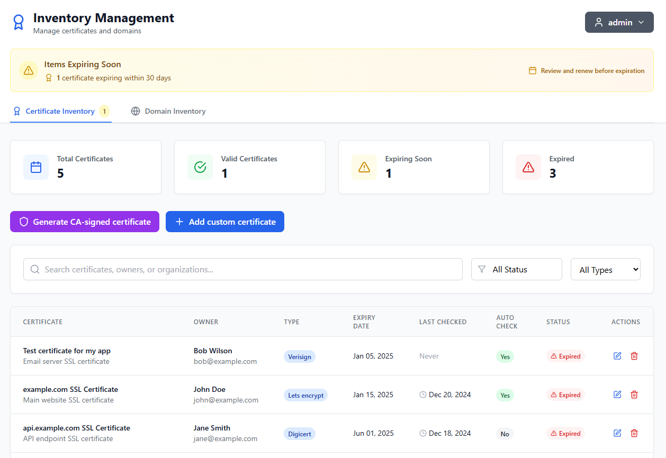Open the All Status dropdown
The image size is (666, 458).
516,269
